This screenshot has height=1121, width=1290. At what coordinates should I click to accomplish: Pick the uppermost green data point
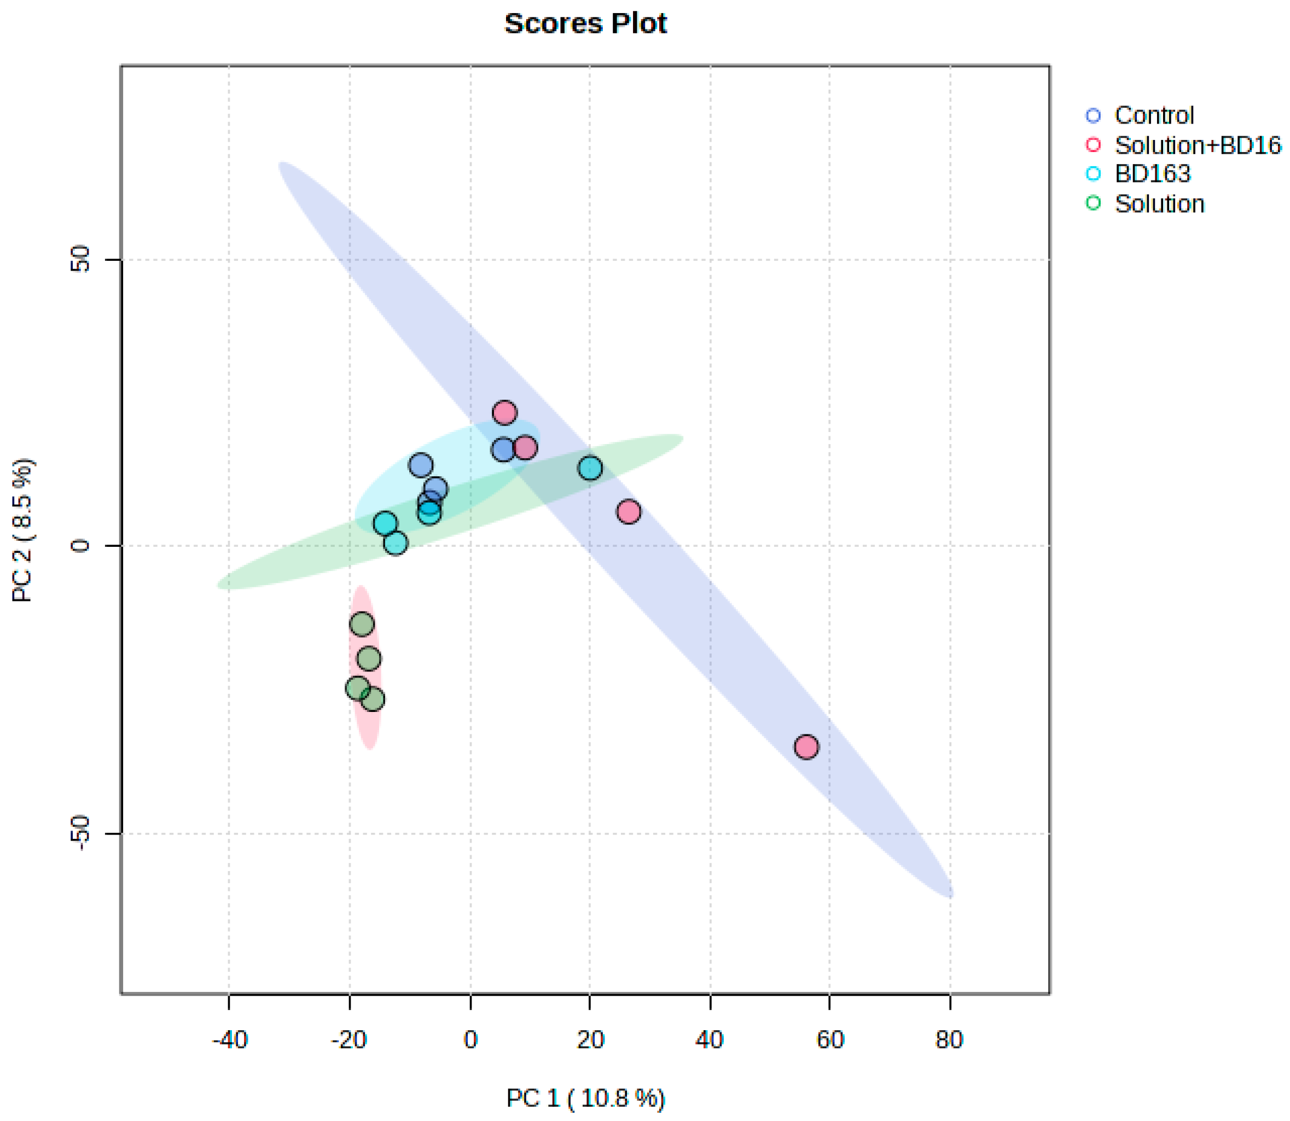[362, 624]
